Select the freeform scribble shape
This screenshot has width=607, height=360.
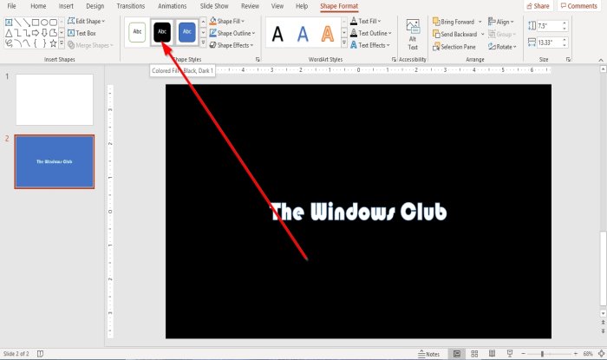click(x=9, y=43)
